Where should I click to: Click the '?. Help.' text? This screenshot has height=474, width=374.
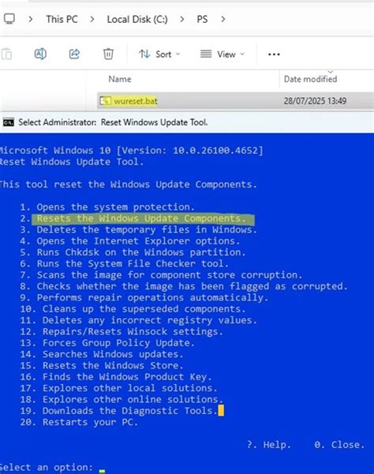coord(269,445)
